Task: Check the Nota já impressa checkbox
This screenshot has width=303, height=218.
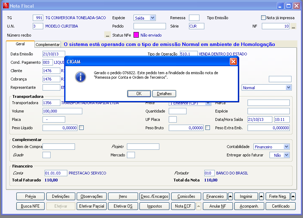Action: [x=263, y=17]
